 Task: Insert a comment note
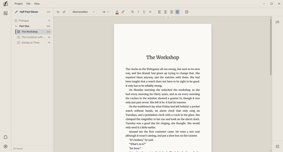point(187,12)
